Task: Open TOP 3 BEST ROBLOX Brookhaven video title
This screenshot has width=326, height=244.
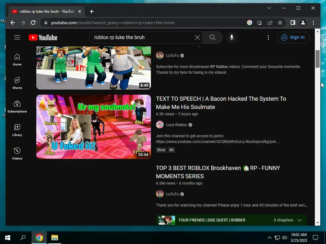Action: (218, 172)
